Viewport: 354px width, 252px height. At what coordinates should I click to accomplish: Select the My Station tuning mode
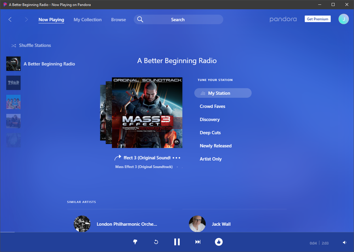click(x=223, y=93)
